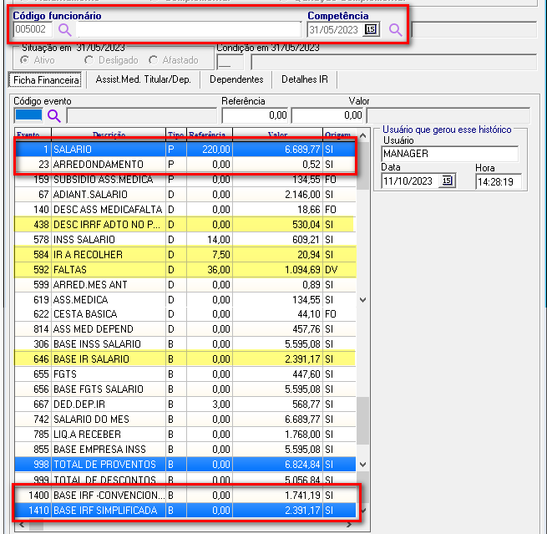
Task: Select the TOTAL DE PROVENTOS row
Action: [185, 464]
